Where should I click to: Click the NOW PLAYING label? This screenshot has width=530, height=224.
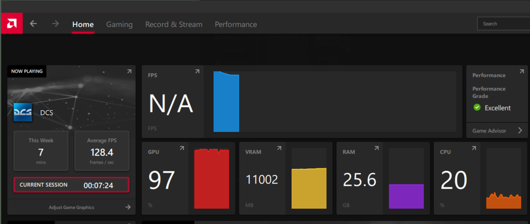click(27, 71)
